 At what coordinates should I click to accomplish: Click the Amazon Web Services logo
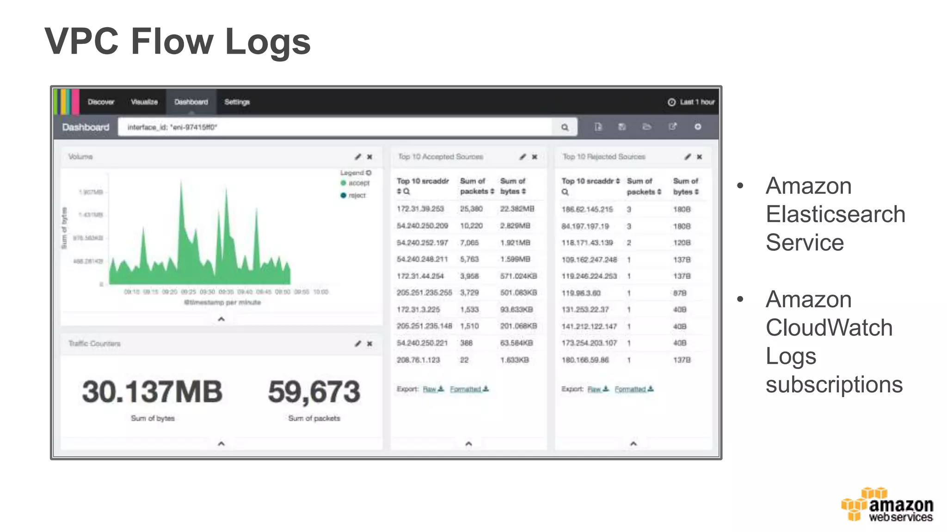(887, 505)
